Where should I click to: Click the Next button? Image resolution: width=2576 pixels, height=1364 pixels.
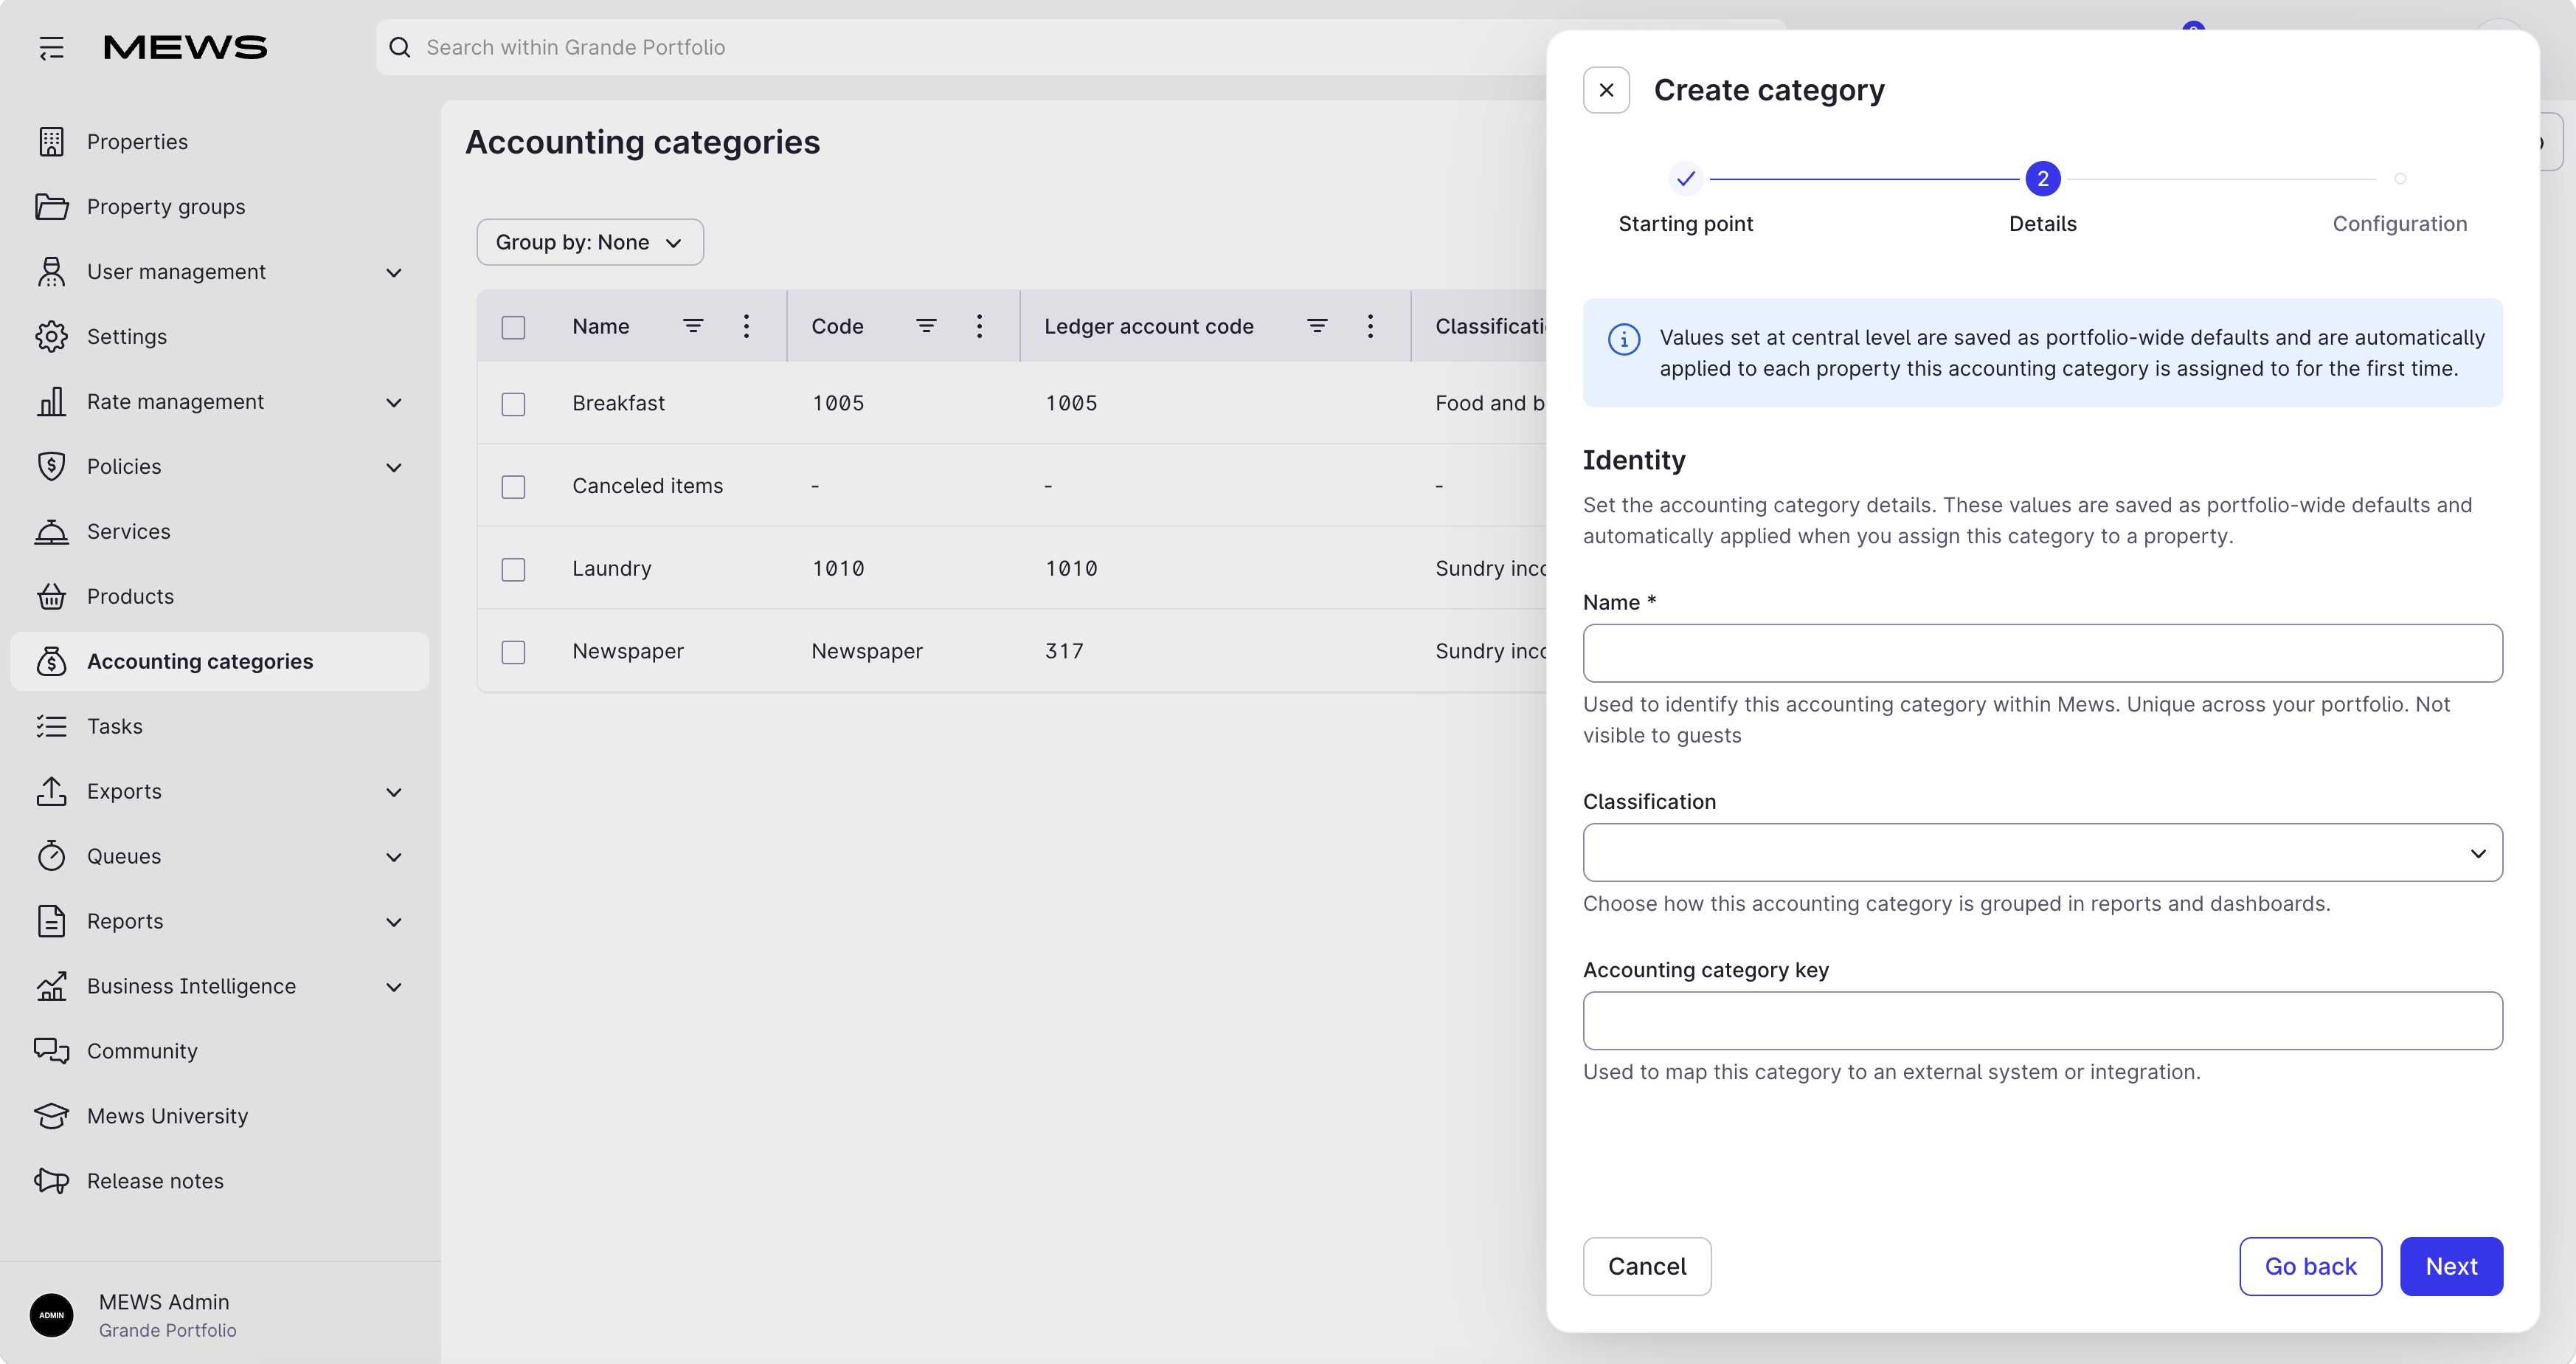pos(2451,1266)
